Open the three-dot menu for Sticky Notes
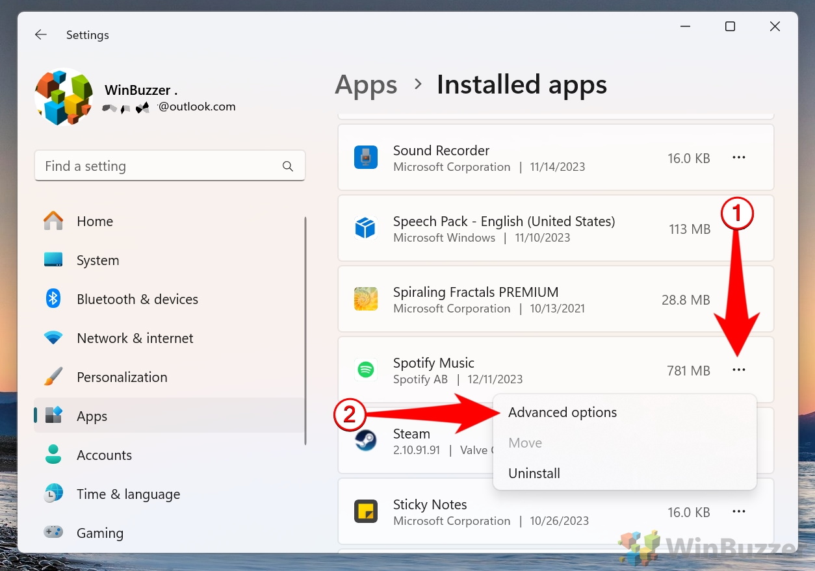 pyautogui.click(x=739, y=511)
